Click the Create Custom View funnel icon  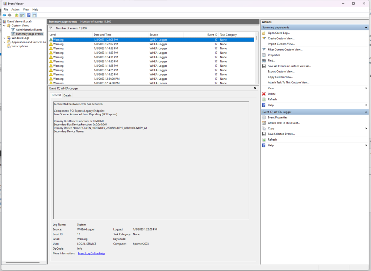264,38
